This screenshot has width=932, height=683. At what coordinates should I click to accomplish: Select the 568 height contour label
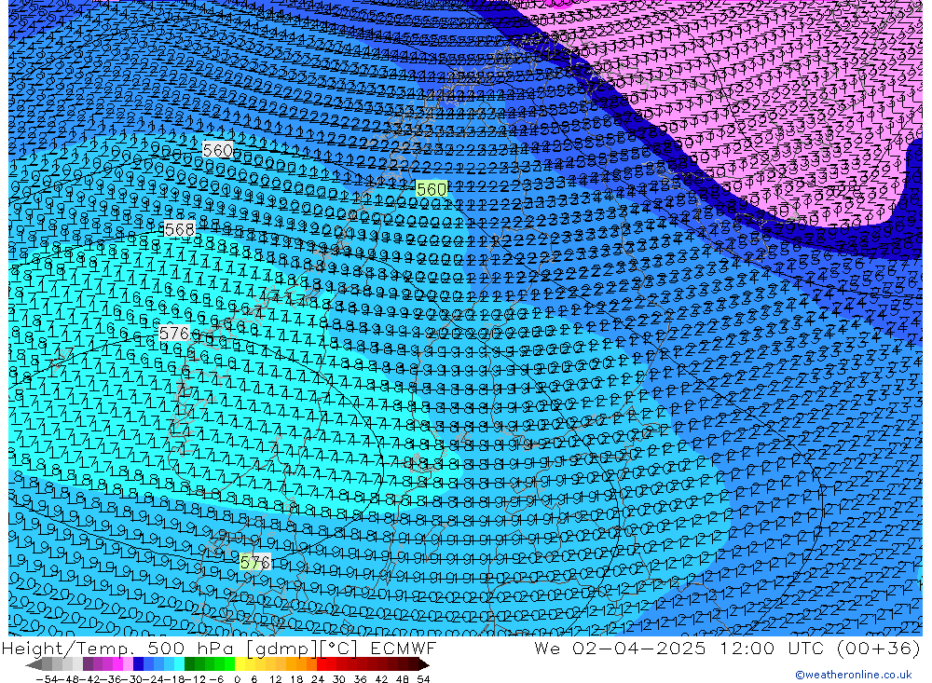pyautogui.click(x=180, y=229)
